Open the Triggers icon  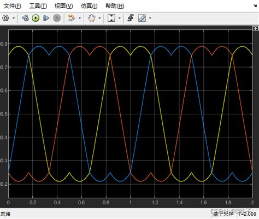click(131, 18)
